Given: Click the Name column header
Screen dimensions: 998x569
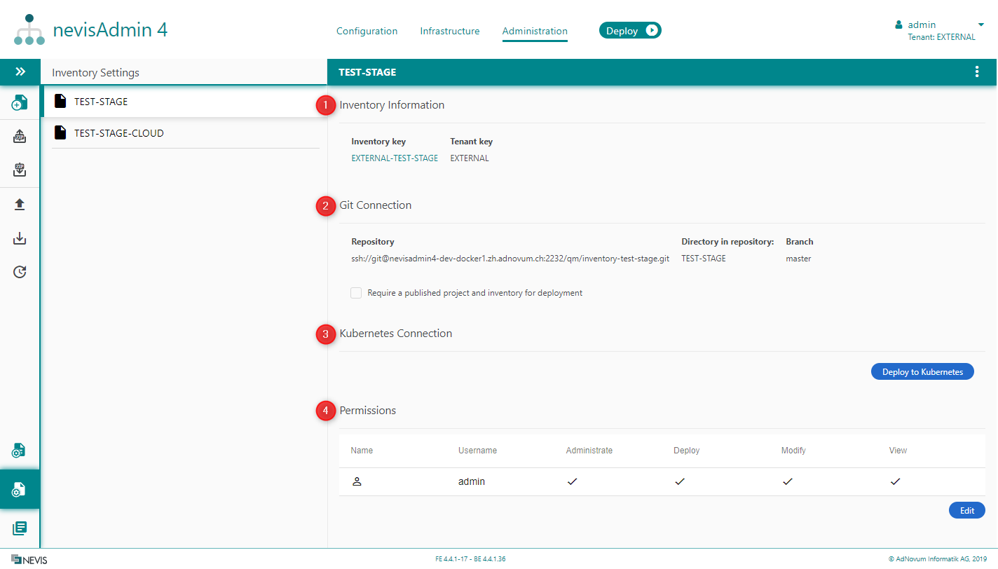Looking at the screenshot, I should (x=362, y=451).
